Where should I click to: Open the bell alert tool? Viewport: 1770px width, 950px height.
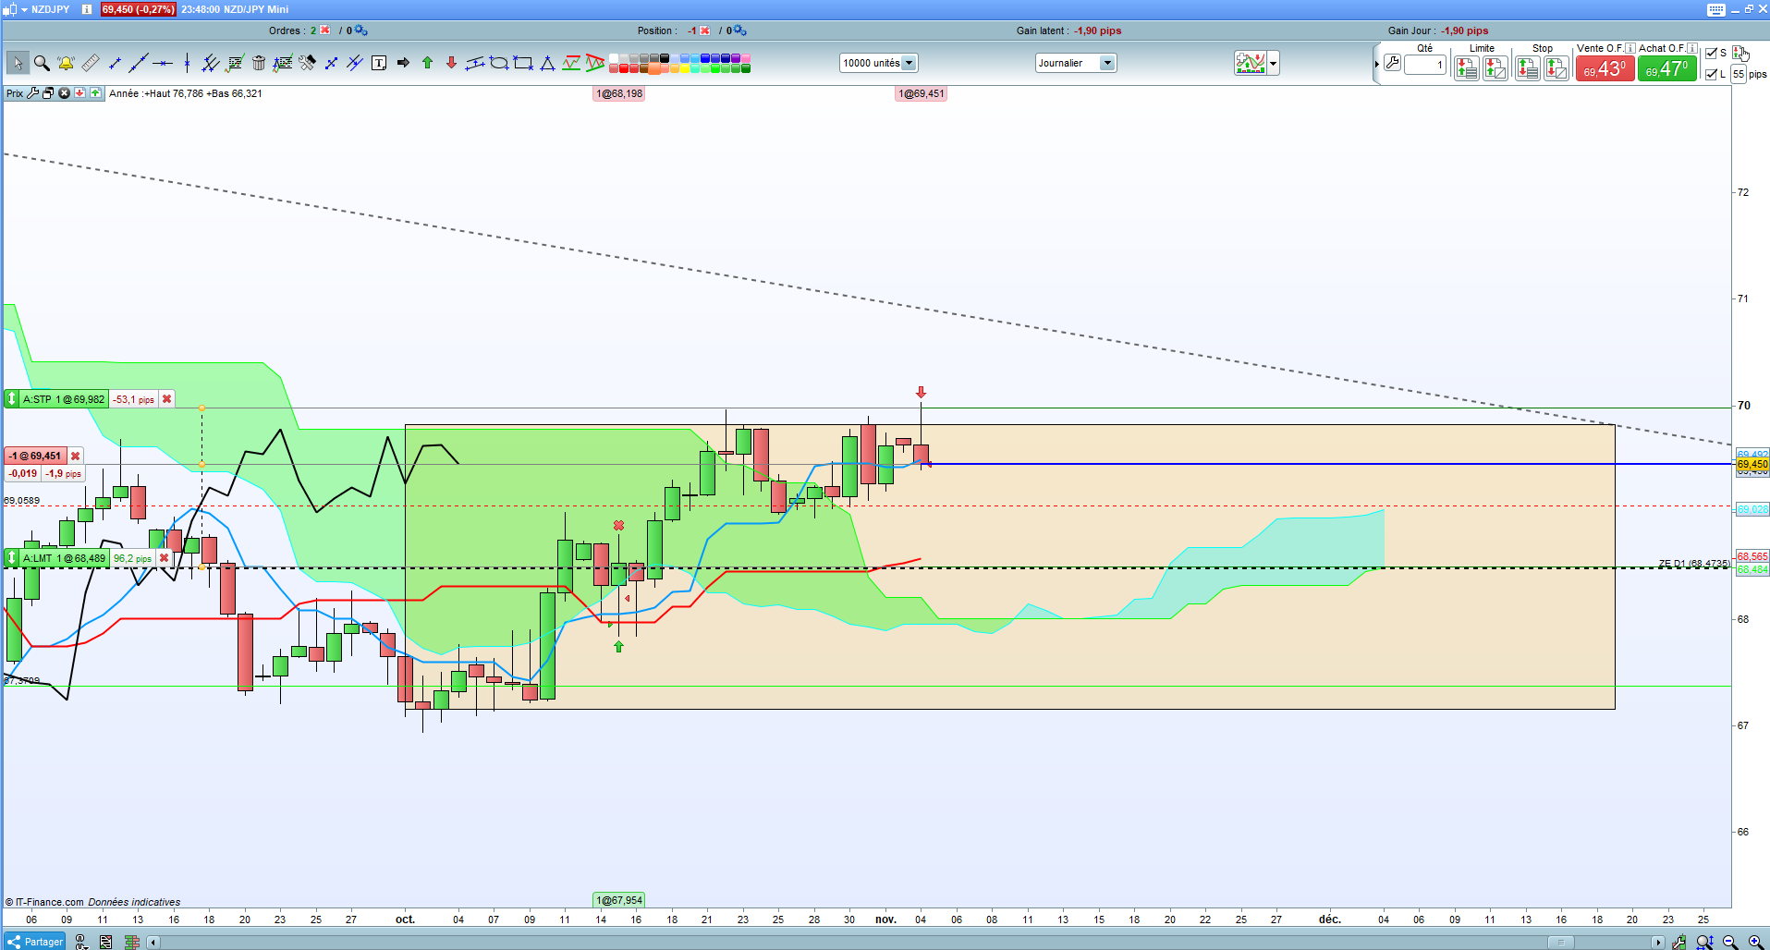(x=66, y=63)
